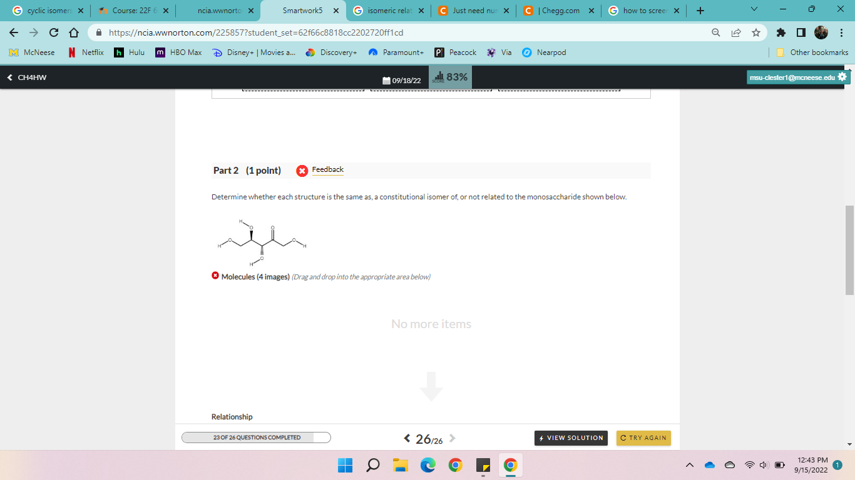Click the next question arrow beside 26/26

point(452,438)
